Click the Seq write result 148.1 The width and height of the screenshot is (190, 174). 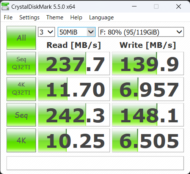148,115
